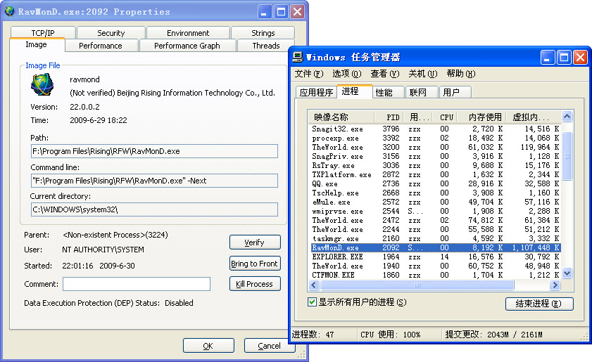Open the TCP/IP tab in Properties
592x362 pixels.
coord(43,33)
